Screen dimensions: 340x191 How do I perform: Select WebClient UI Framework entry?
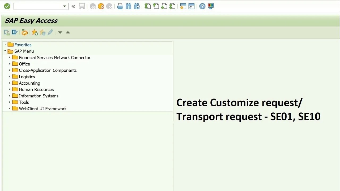click(43, 108)
